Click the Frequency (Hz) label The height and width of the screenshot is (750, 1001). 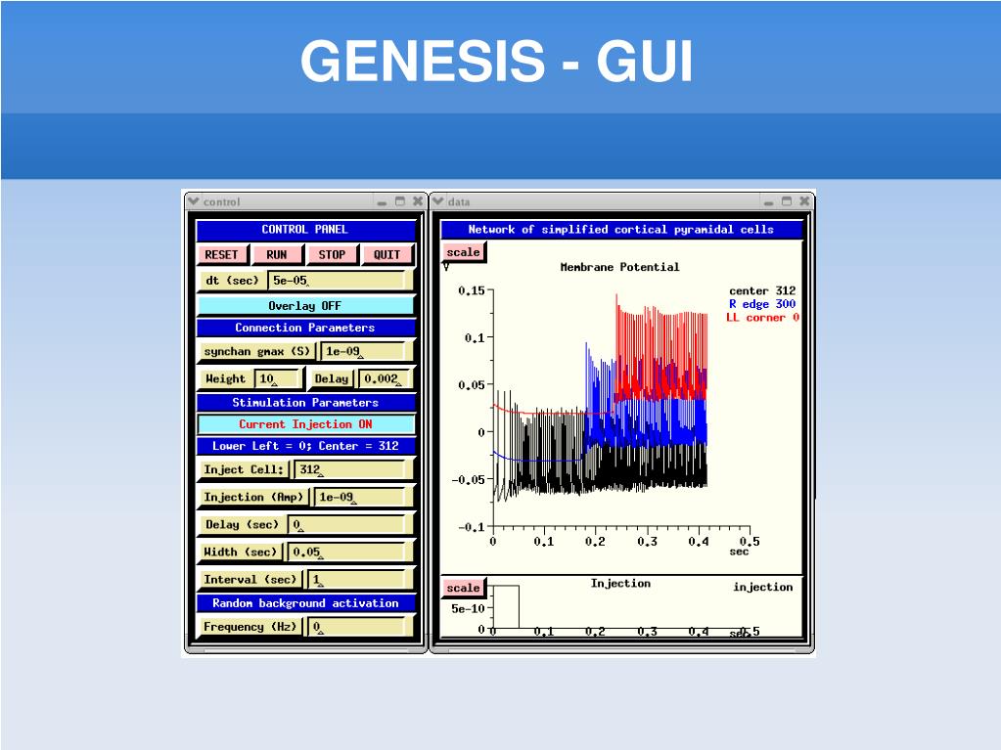250,627
